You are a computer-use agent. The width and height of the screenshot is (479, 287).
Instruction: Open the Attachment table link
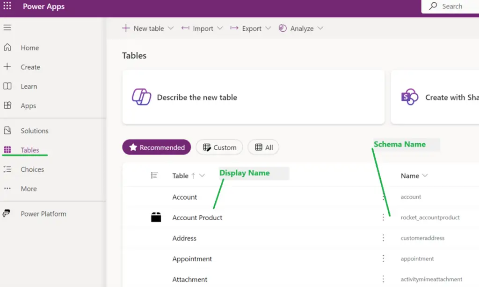[x=190, y=280]
